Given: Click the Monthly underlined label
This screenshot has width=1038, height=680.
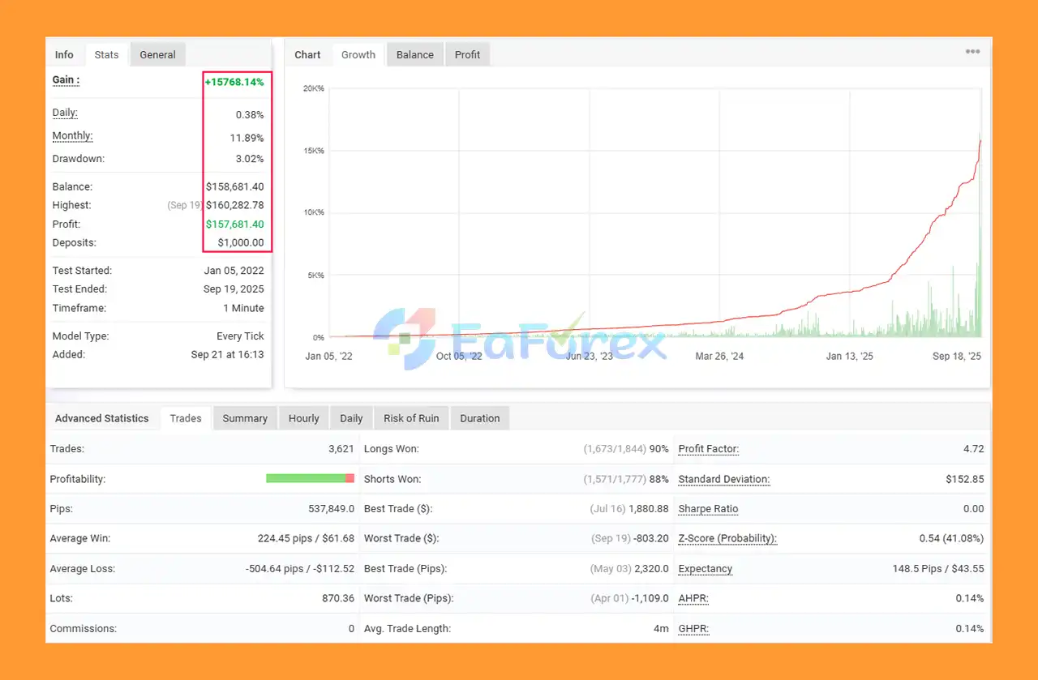Looking at the screenshot, I should pos(72,136).
